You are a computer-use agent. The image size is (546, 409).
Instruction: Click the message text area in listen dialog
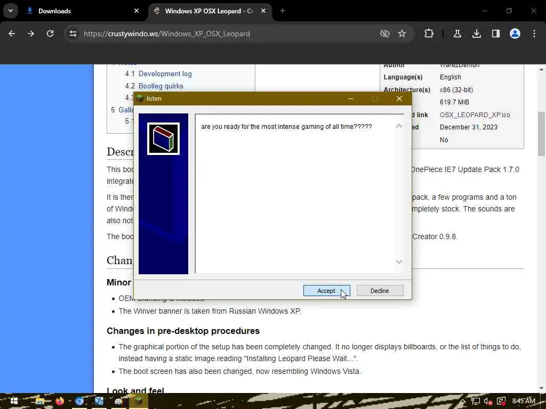(x=295, y=194)
